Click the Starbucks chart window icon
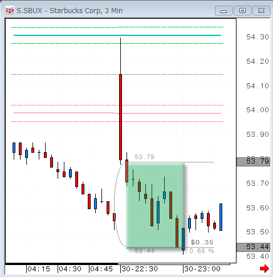The height and width of the screenshot is (277, 273). point(10,10)
